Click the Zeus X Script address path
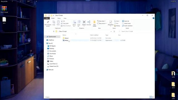 pyautogui.click(x=63, y=31)
